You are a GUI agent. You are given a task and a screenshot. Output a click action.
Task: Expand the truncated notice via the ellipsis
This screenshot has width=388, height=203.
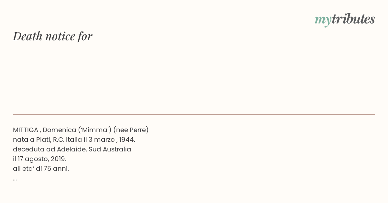pyautogui.click(x=15, y=179)
